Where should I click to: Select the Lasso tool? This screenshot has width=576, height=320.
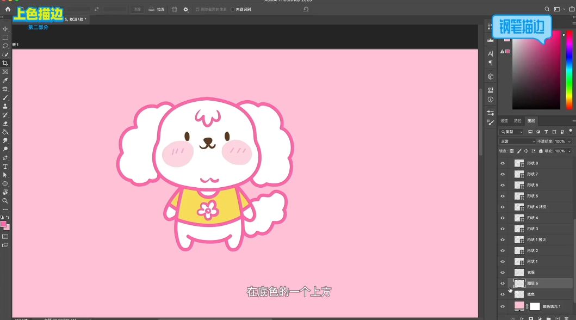5,46
